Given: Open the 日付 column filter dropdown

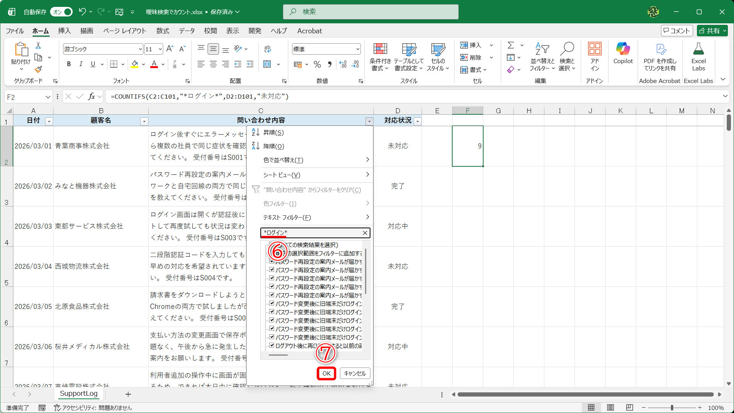Looking at the screenshot, I should [49, 121].
